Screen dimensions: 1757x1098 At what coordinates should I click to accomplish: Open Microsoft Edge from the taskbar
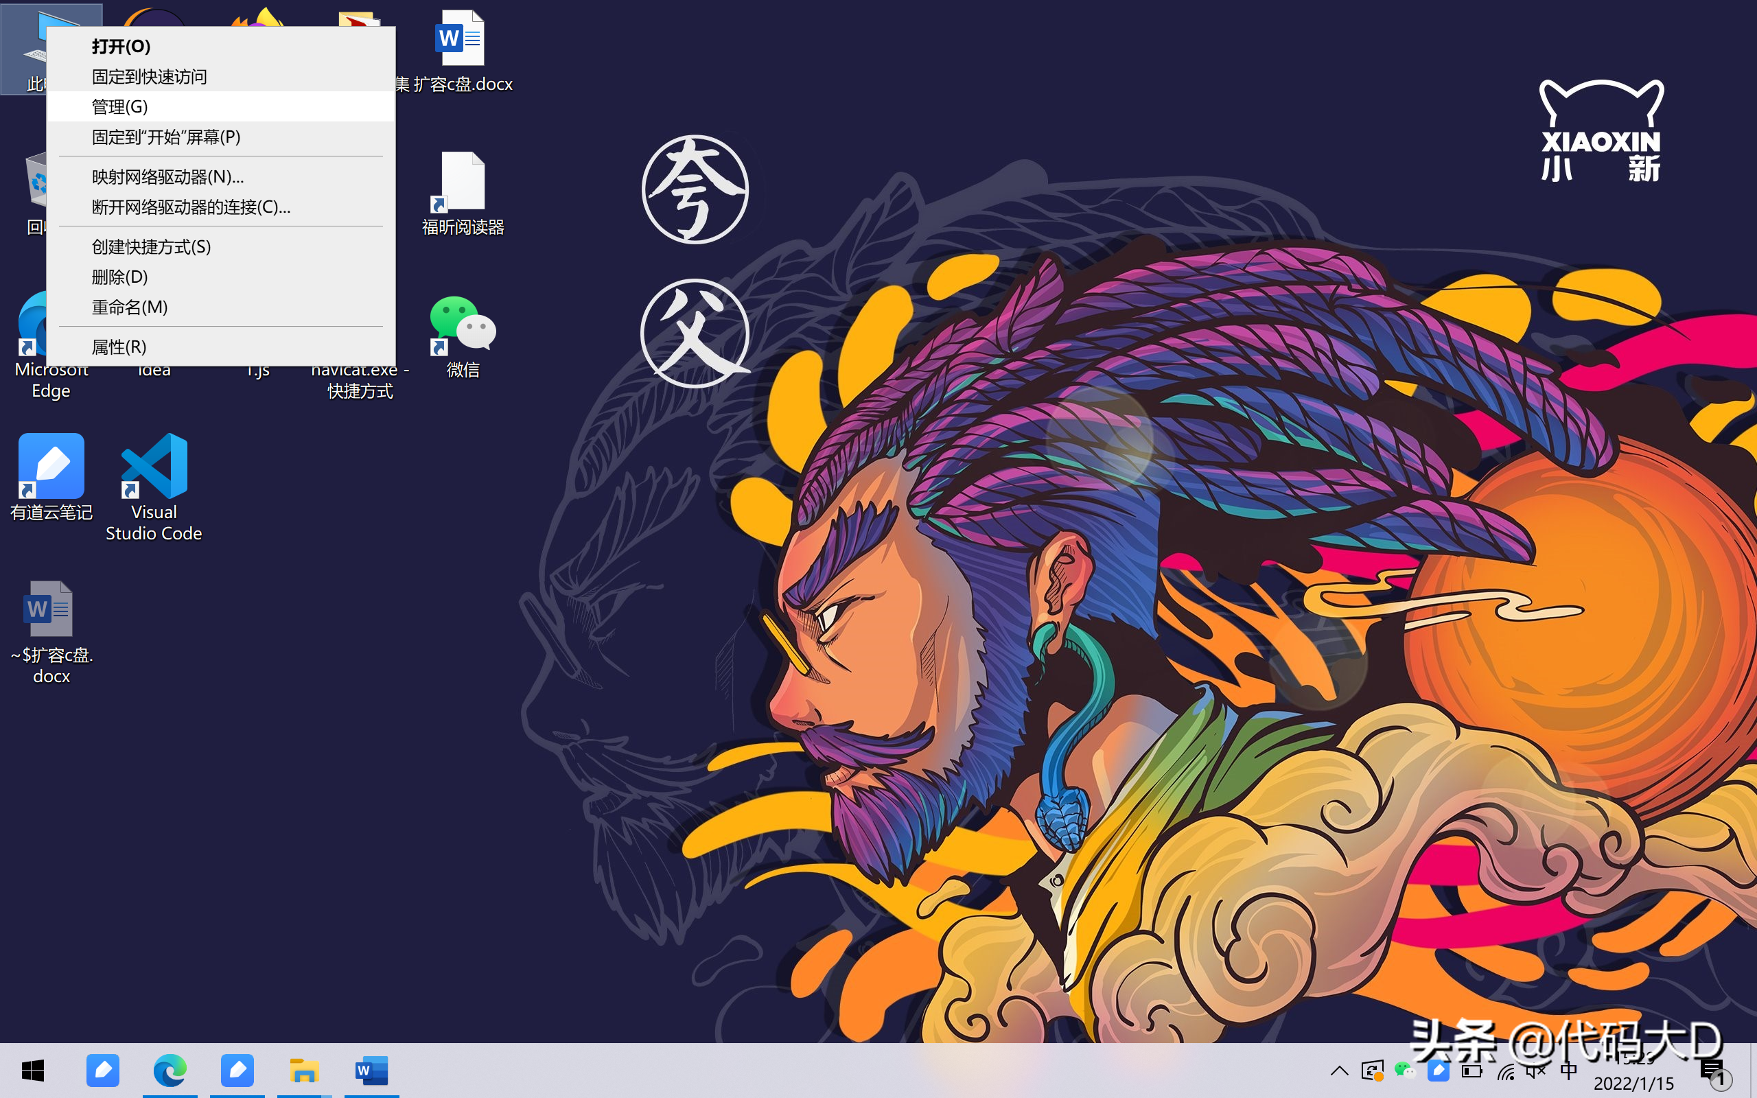170,1071
